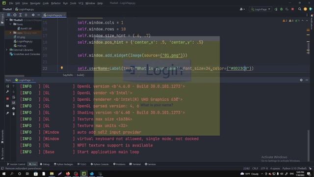Click Python 3.10 interpreter in status bar
314x177 pixels.
tap(294, 168)
